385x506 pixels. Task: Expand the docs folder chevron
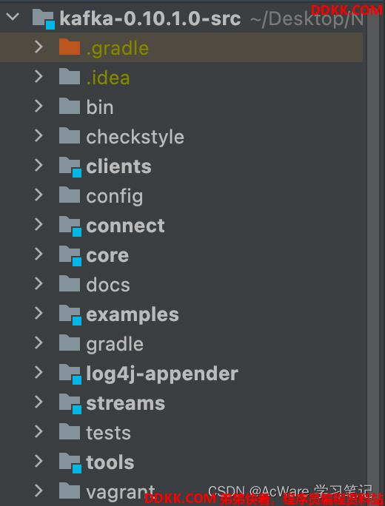coord(38,283)
